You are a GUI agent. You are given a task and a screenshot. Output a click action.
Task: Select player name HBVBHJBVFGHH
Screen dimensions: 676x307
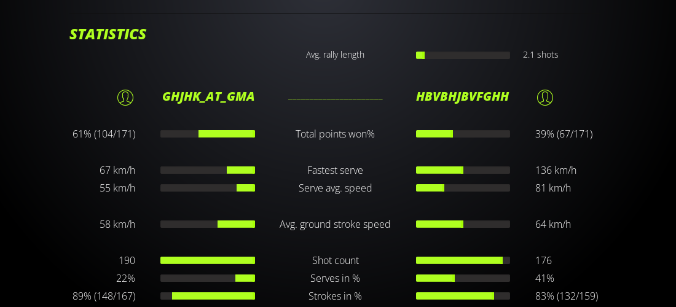(x=462, y=96)
